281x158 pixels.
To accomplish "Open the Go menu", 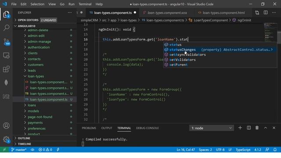I will [x=62, y=4].
